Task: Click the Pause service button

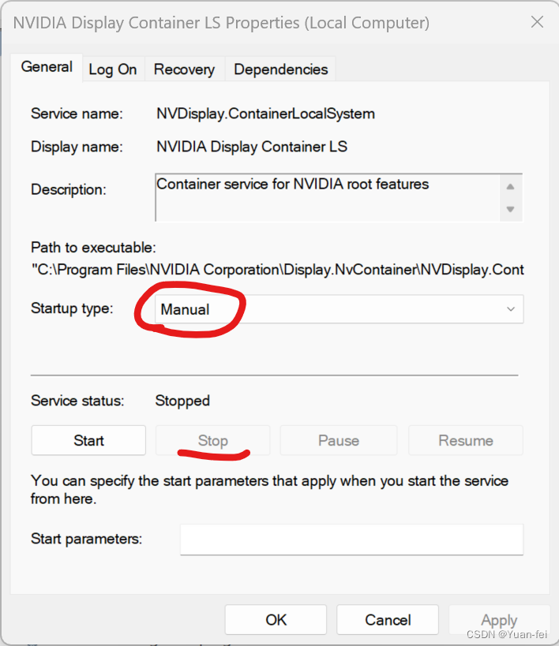Action: 339,440
